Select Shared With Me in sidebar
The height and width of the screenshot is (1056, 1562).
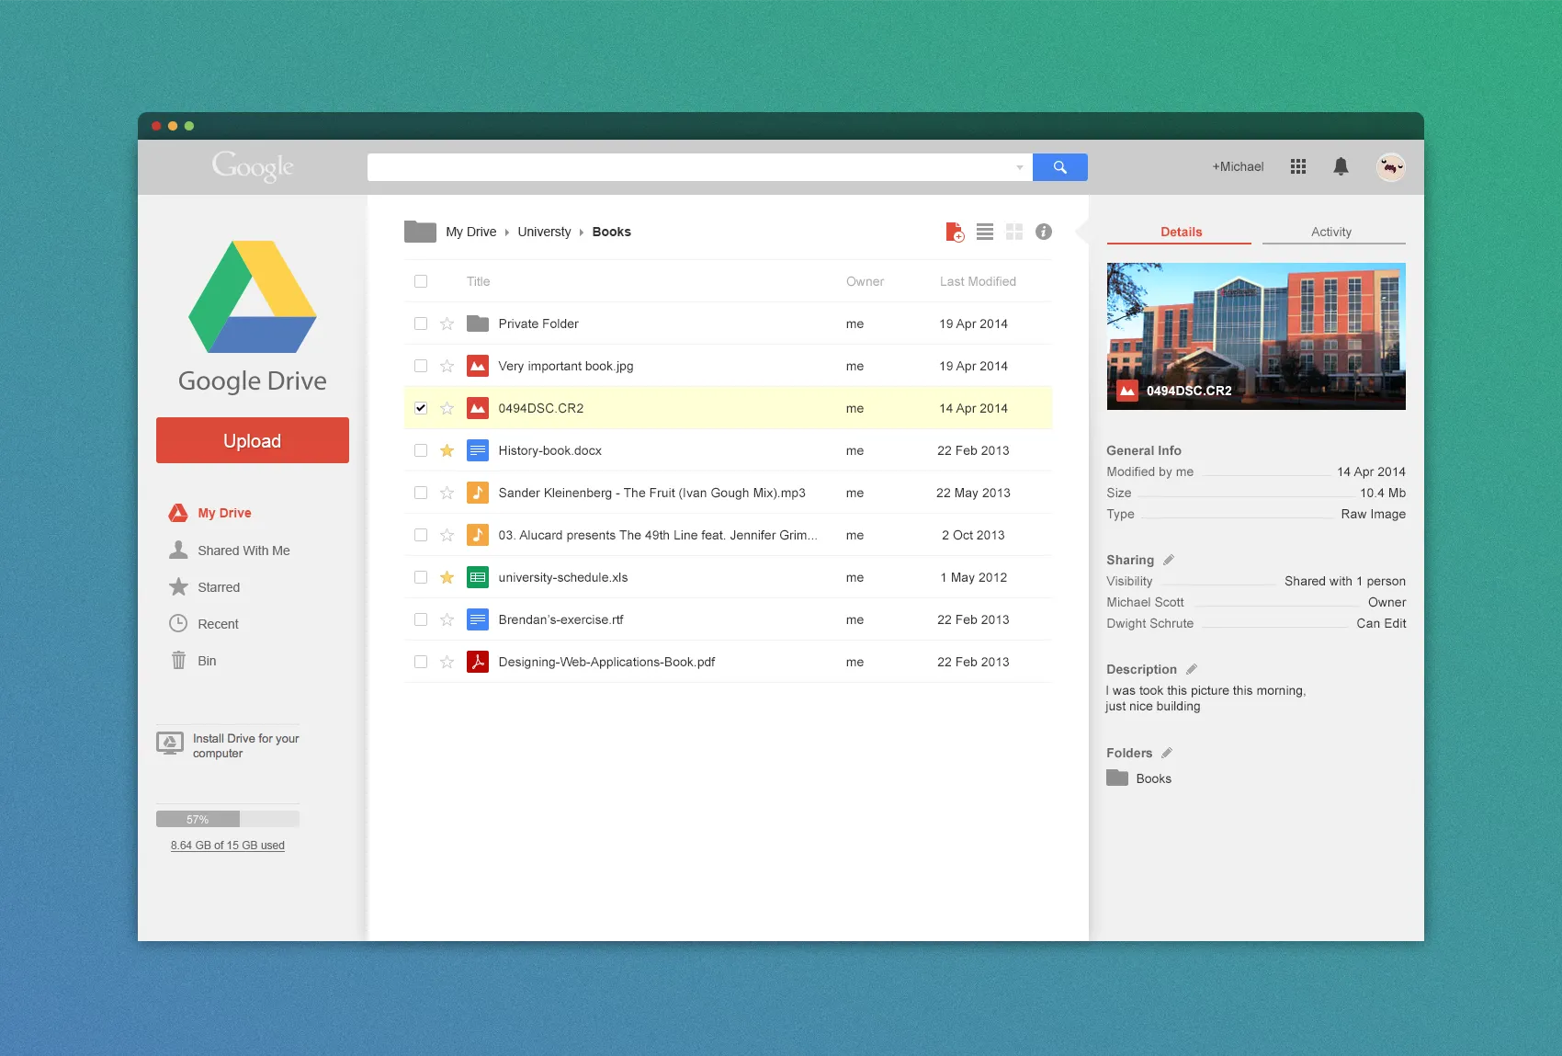click(x=243, y=551)
